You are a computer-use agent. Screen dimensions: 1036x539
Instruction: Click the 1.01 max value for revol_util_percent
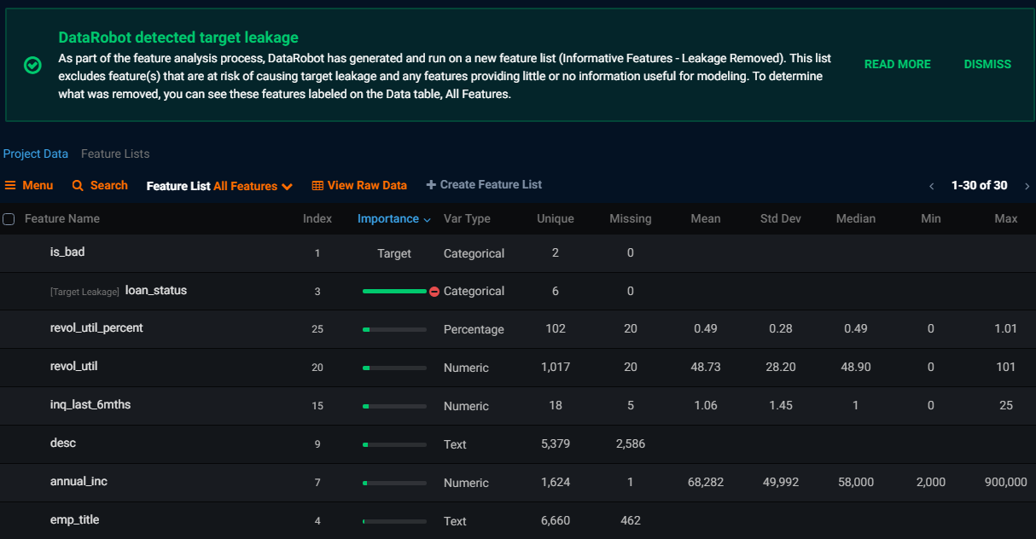pyautogui.click(x=1006, y=329)
